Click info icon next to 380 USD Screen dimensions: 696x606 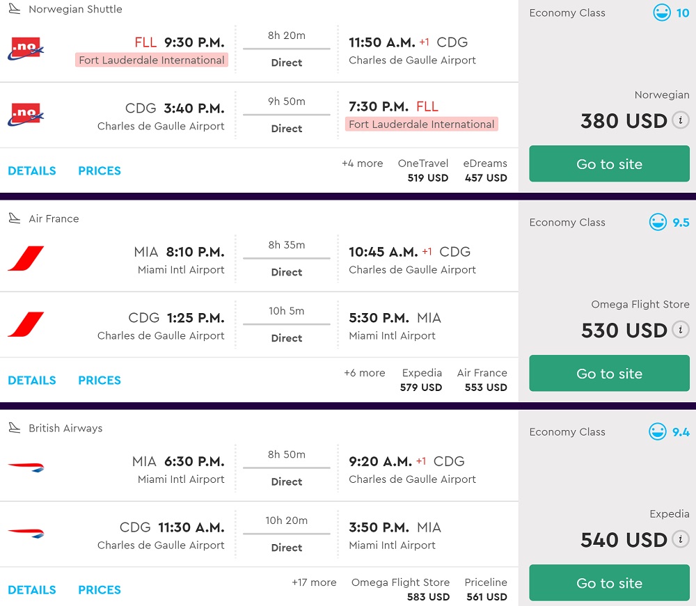[681, 120]
